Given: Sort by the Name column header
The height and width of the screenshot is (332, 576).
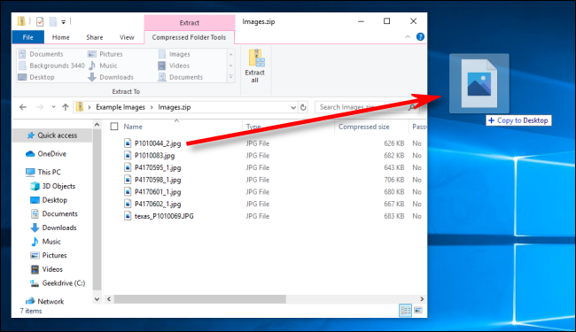Looking at the screenshot, I should 133,127.
